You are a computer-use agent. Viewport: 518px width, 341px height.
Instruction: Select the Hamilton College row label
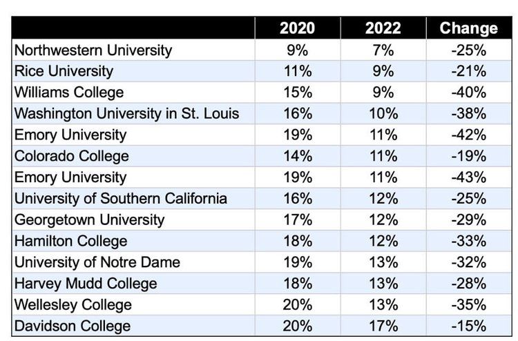(x=133, y=241)
